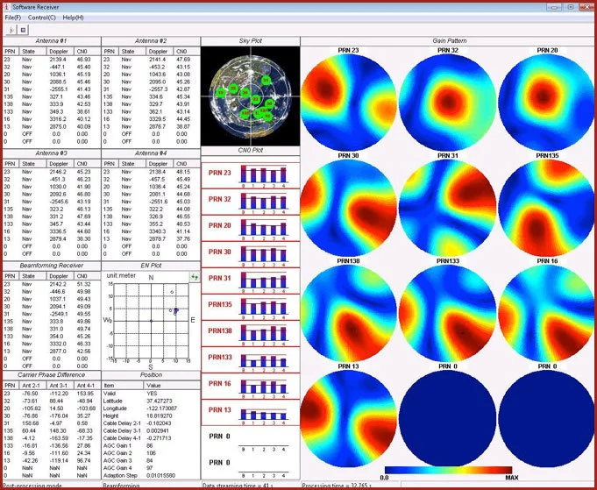Select the Adaption Step row

(151, 475)
